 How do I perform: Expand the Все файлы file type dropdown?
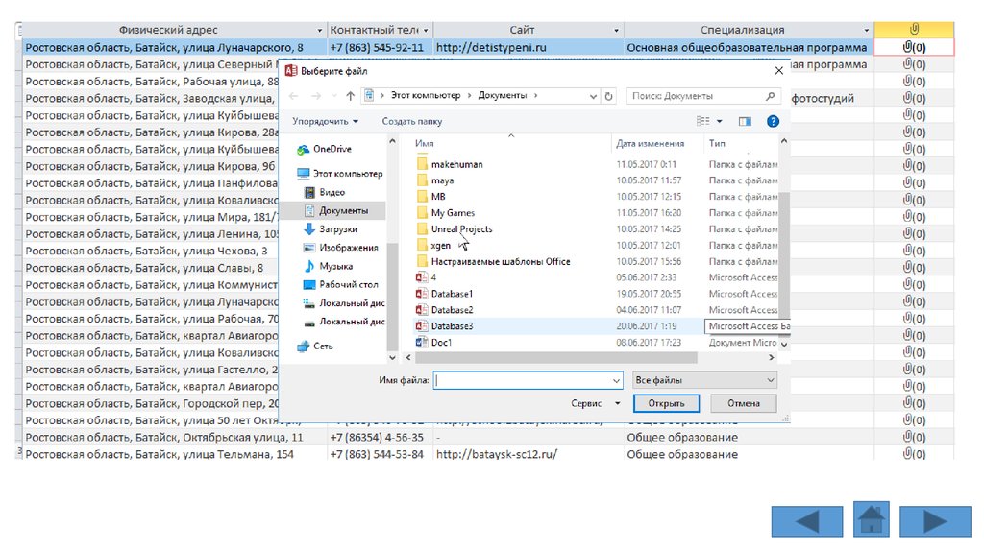click(704, 380)
